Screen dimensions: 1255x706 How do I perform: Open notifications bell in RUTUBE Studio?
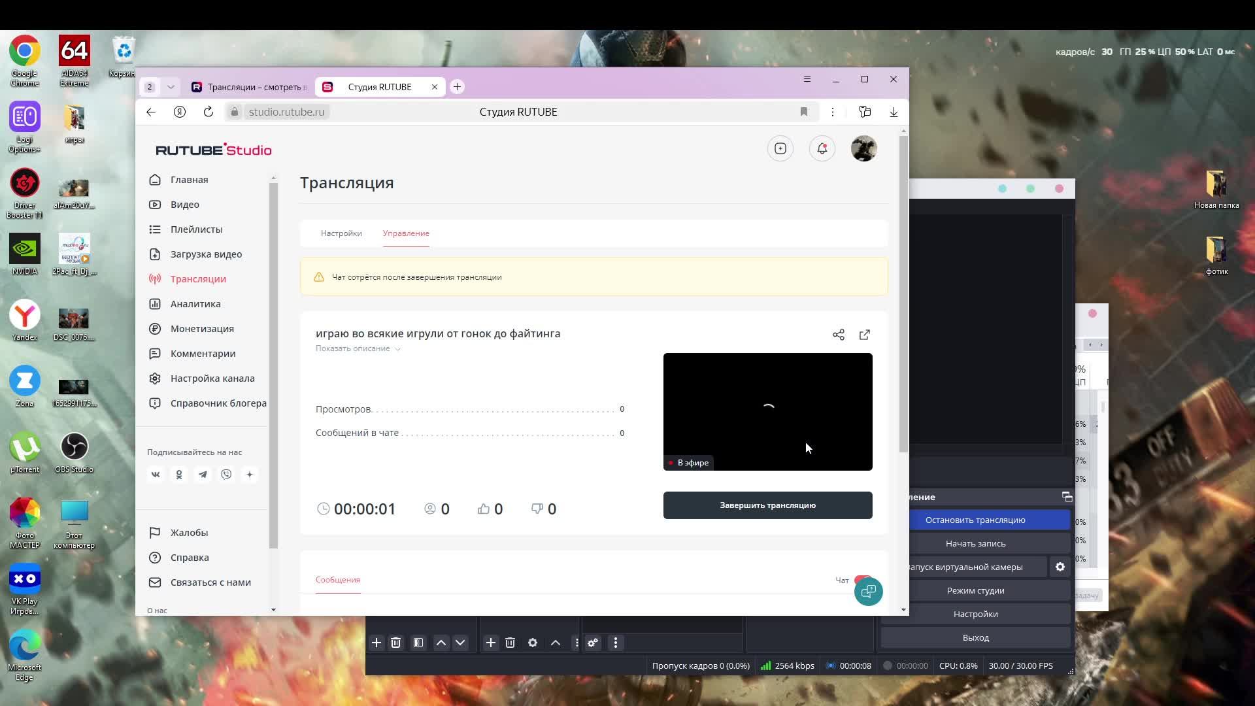pyautogui.click(x=822, y=149)
